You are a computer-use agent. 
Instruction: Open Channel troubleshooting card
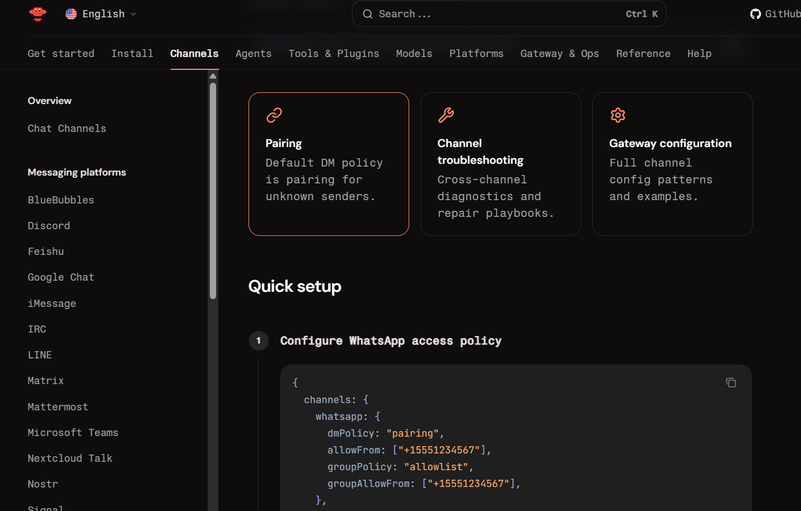click(500, 164)
